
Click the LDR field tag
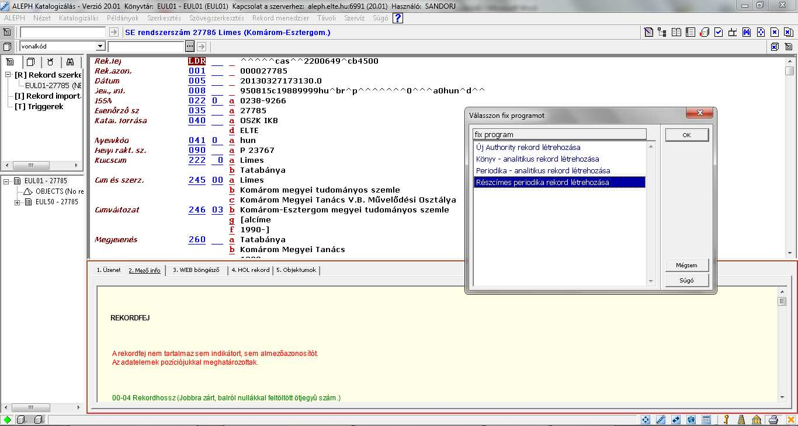point(197,61)
